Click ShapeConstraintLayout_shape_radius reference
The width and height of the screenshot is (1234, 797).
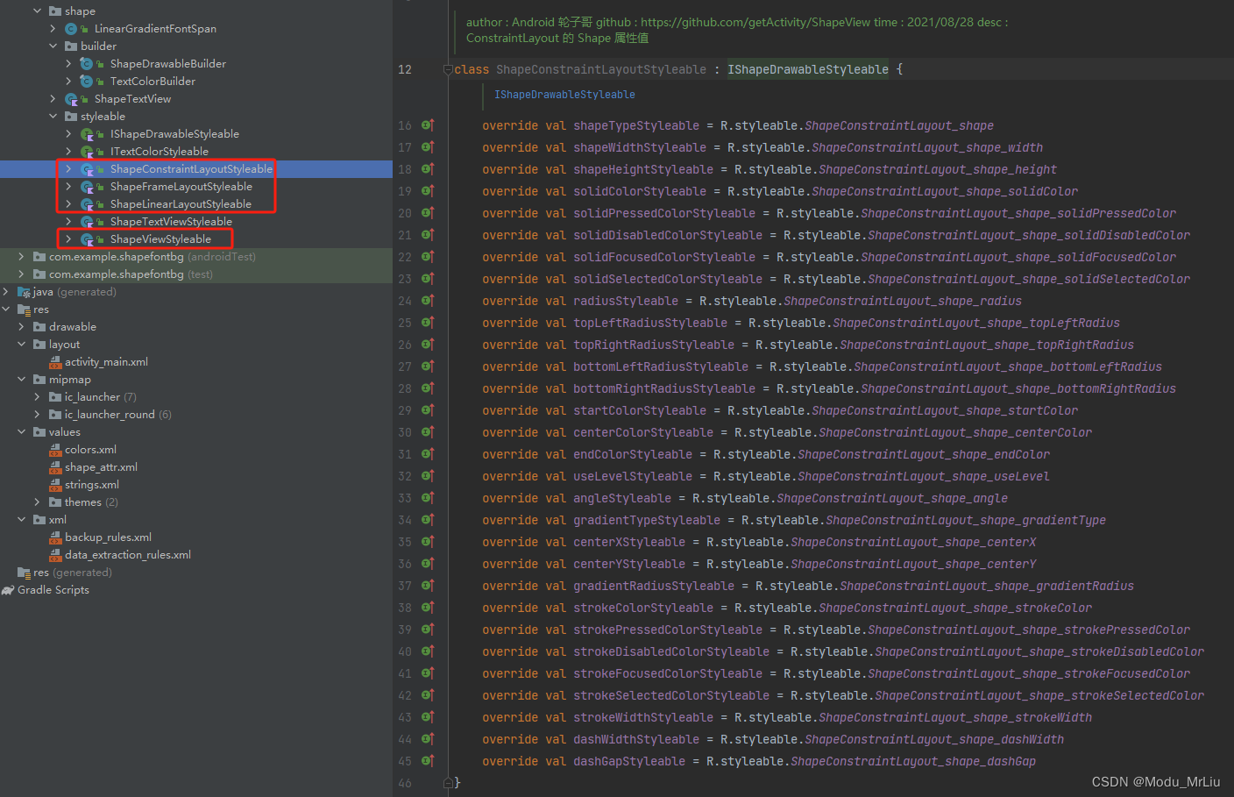[903, 301]
